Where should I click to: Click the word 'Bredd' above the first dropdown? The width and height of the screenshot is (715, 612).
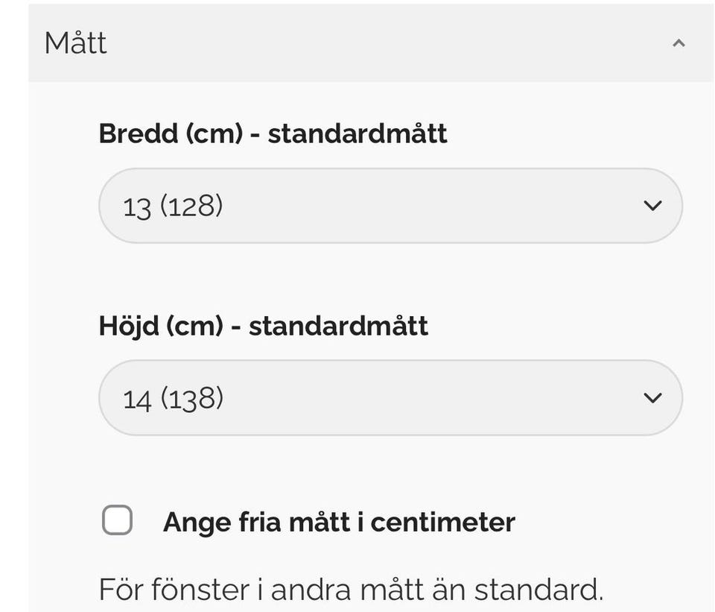tap(139, 133)
